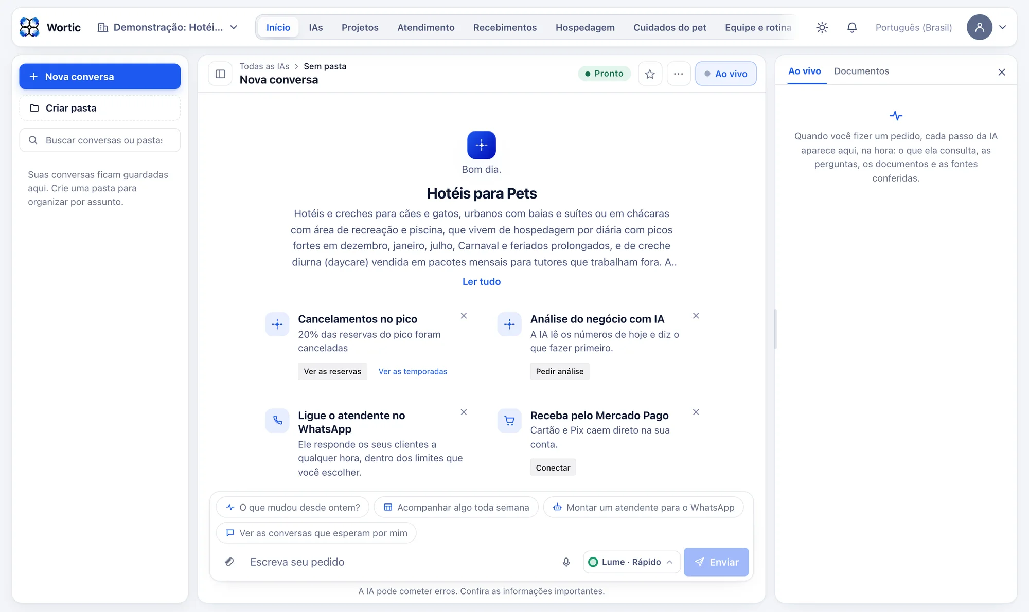Click into the Escreva seu pedido input
The height and width of the screenshot is (612, 1029).
(401, 562)
